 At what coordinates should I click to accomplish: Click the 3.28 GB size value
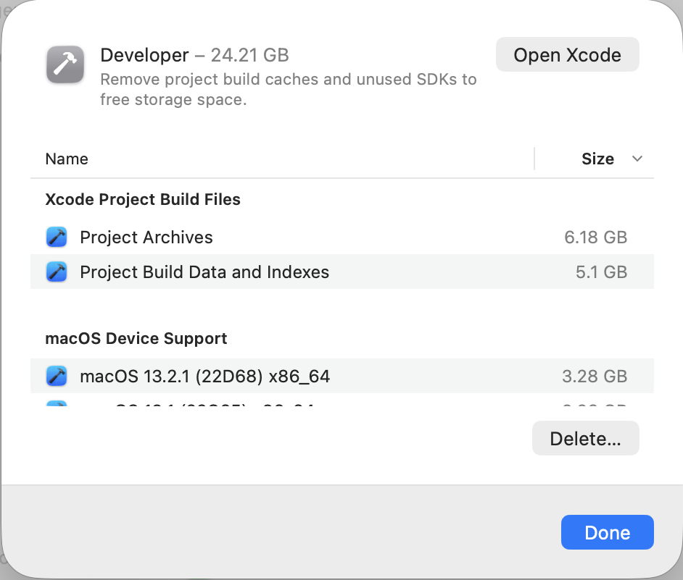coord(595,377)
